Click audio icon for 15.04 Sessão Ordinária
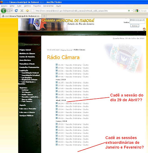 [x=57, y=109]
